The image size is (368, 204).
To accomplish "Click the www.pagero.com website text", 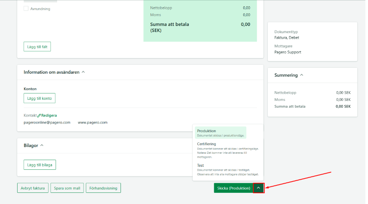I will [93, 122].
